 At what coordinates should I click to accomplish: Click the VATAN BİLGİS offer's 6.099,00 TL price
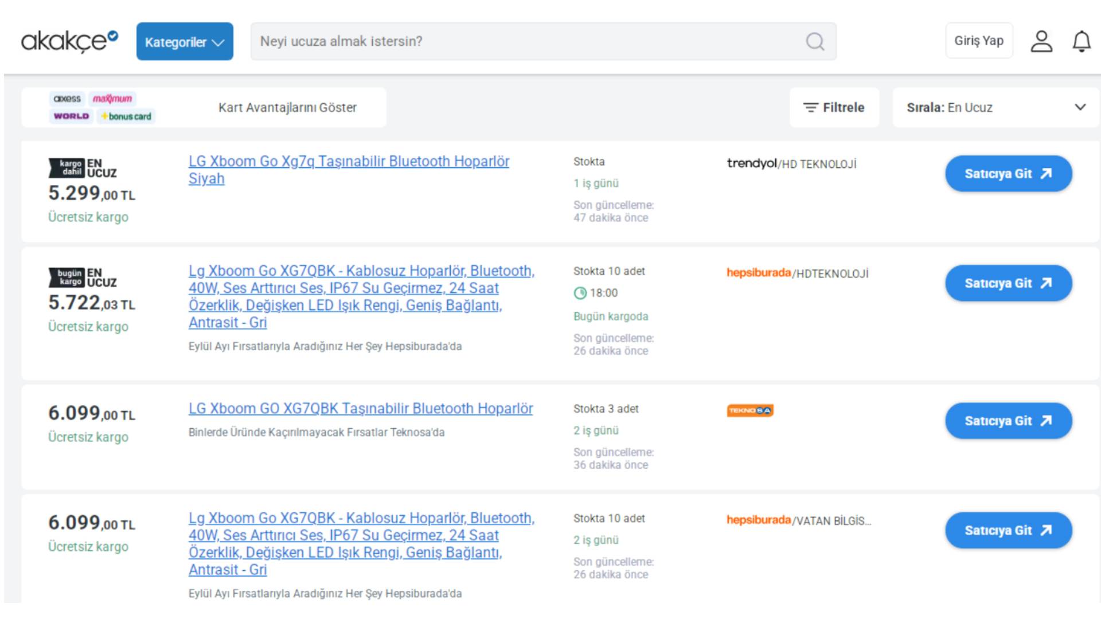click(92, 523)
